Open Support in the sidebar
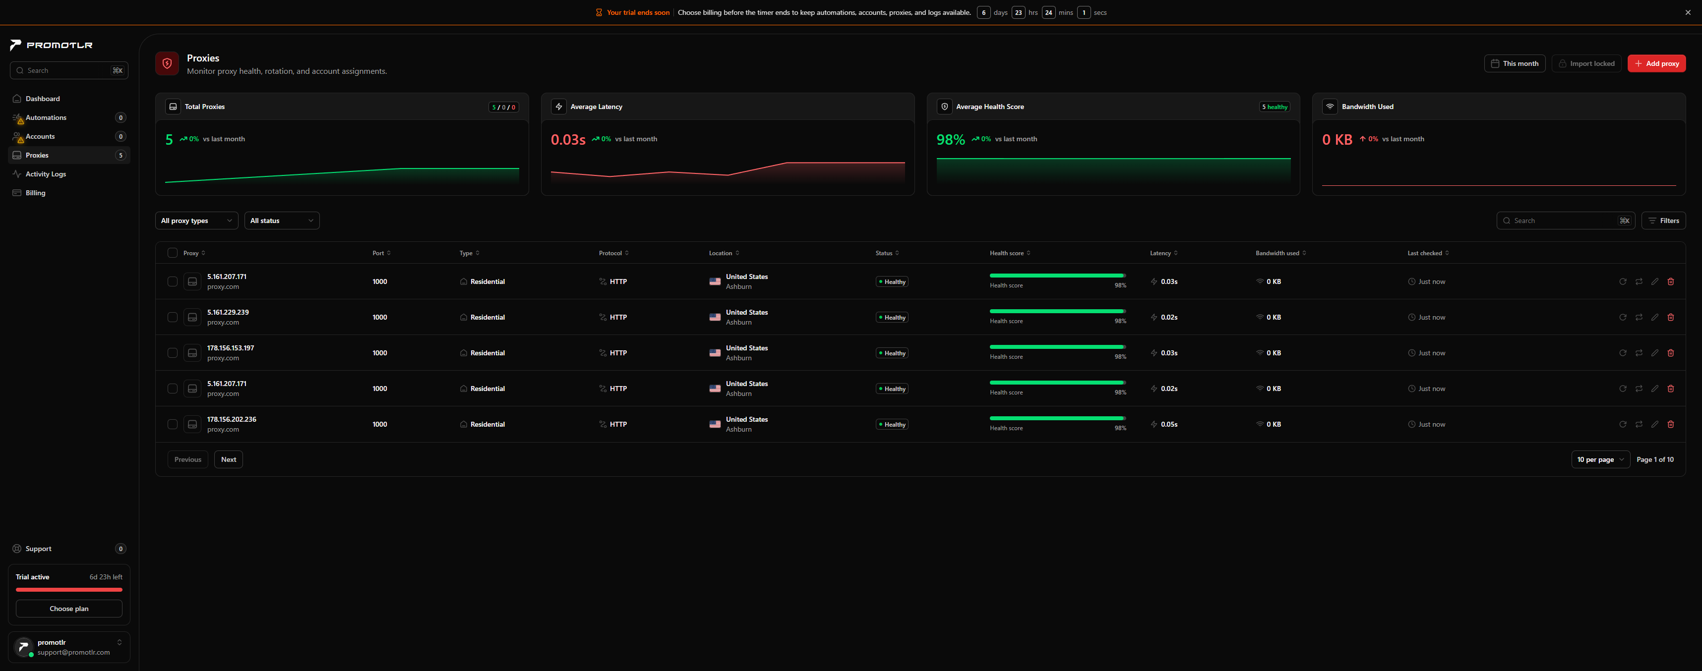The height and width of the screenshot is (671, 1702). pyautogui.click(x=69, y=549)
